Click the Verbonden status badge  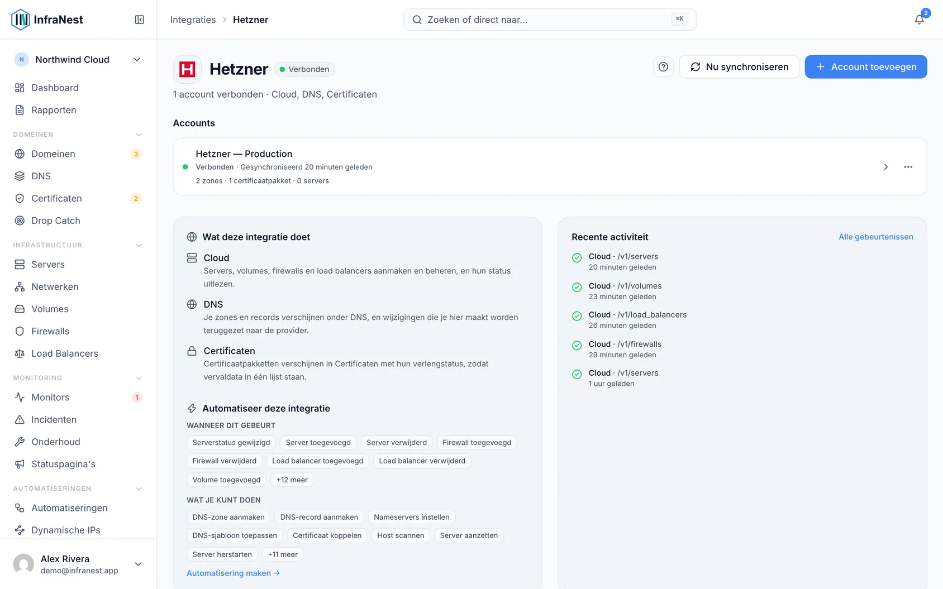click(x=304, y=69)
